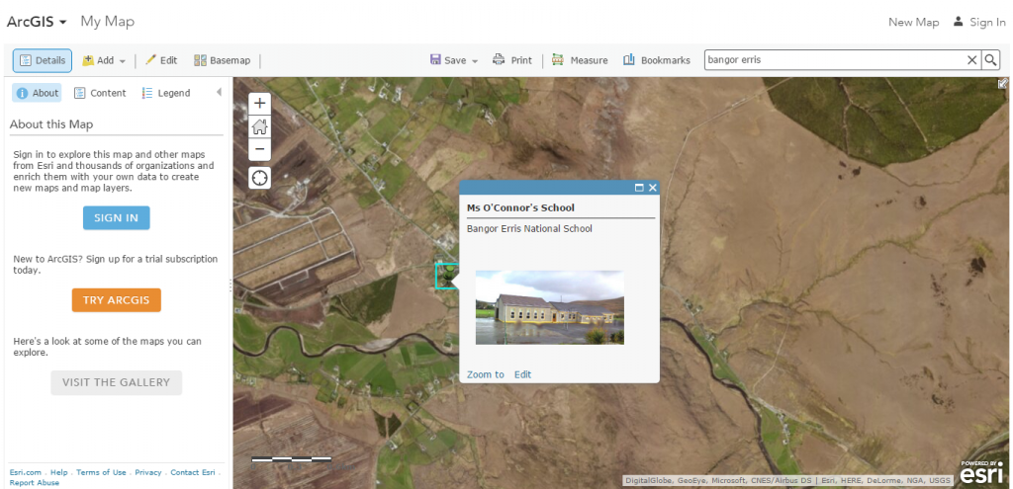Screen dimensions: 1013x489
Task: Click the blue SIGN IN button
Action: (117, 218)
